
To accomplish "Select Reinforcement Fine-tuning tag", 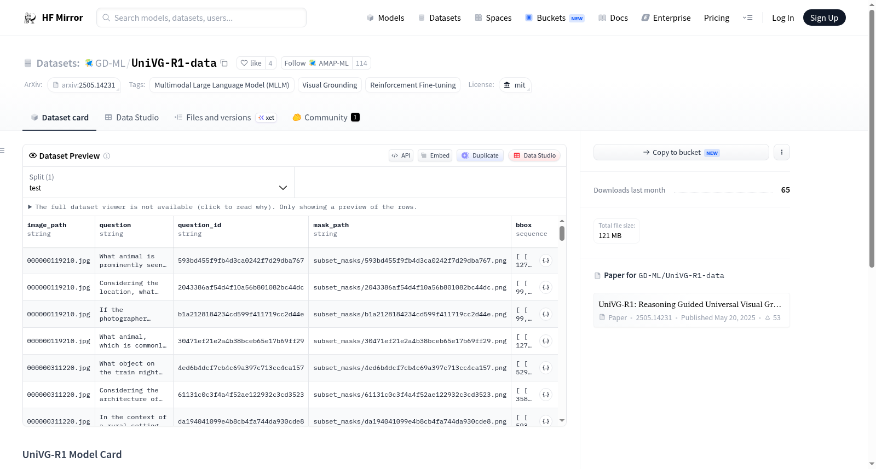I will pos(413,85).
